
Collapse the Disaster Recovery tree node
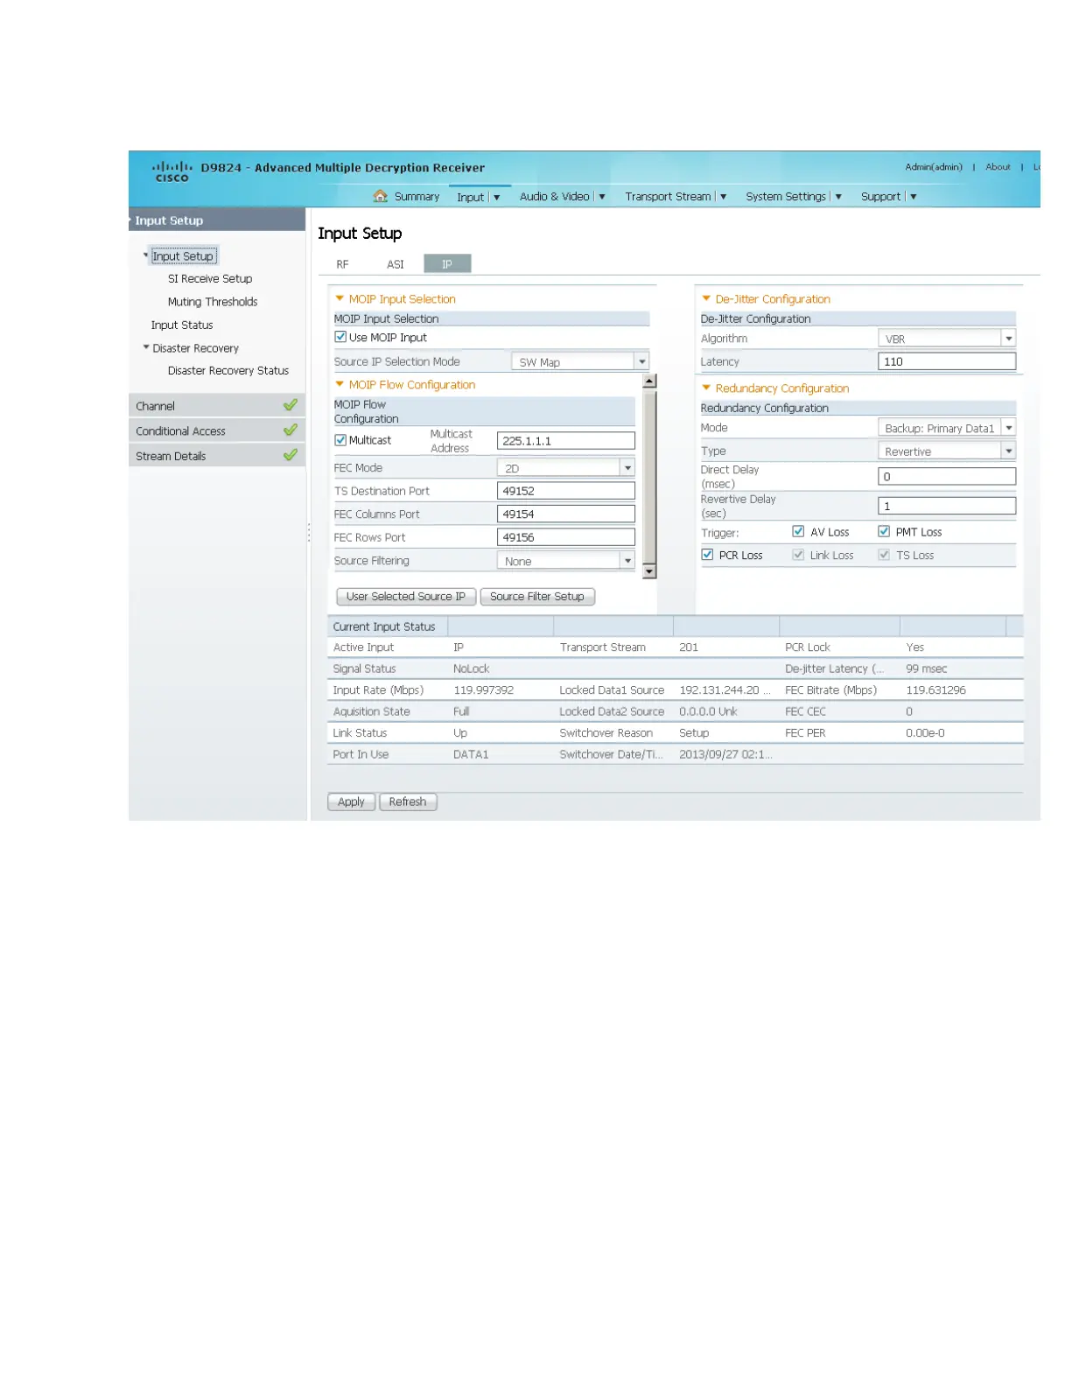point(146,347)
